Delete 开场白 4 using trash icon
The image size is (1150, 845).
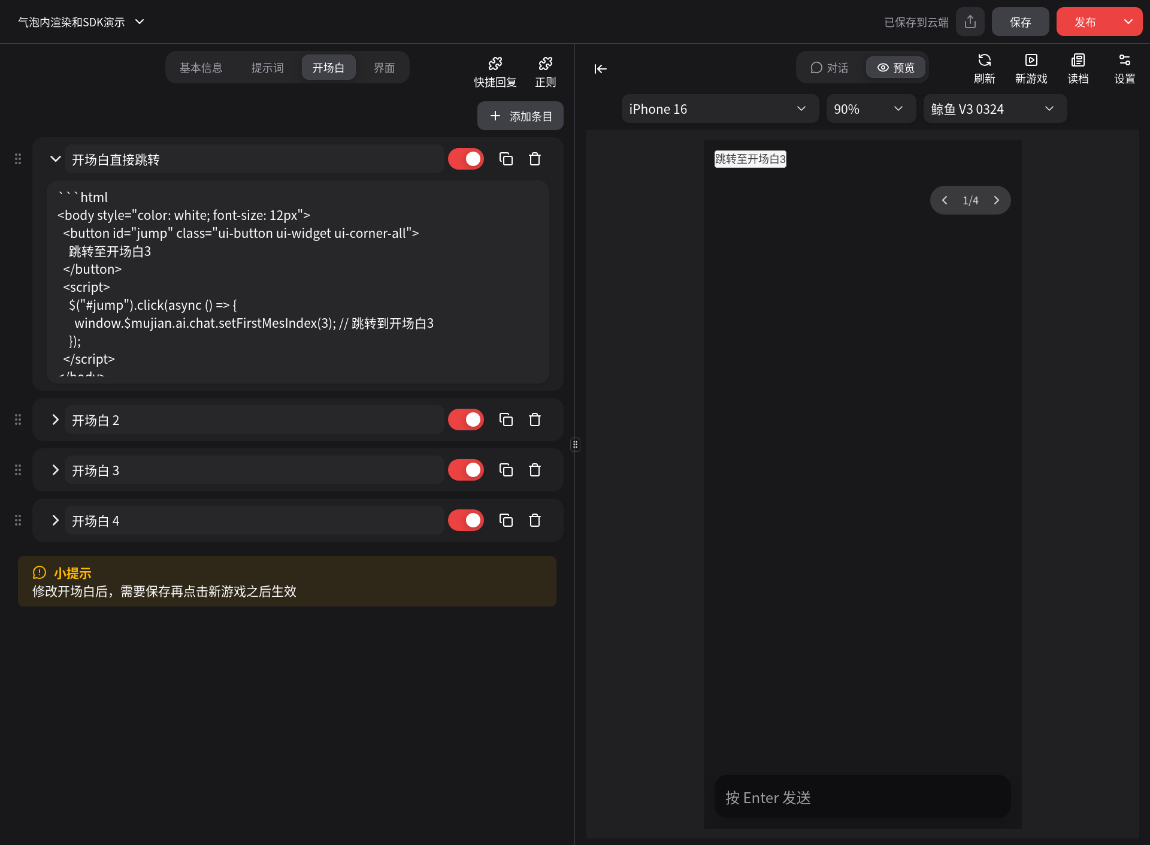(535, 520)
